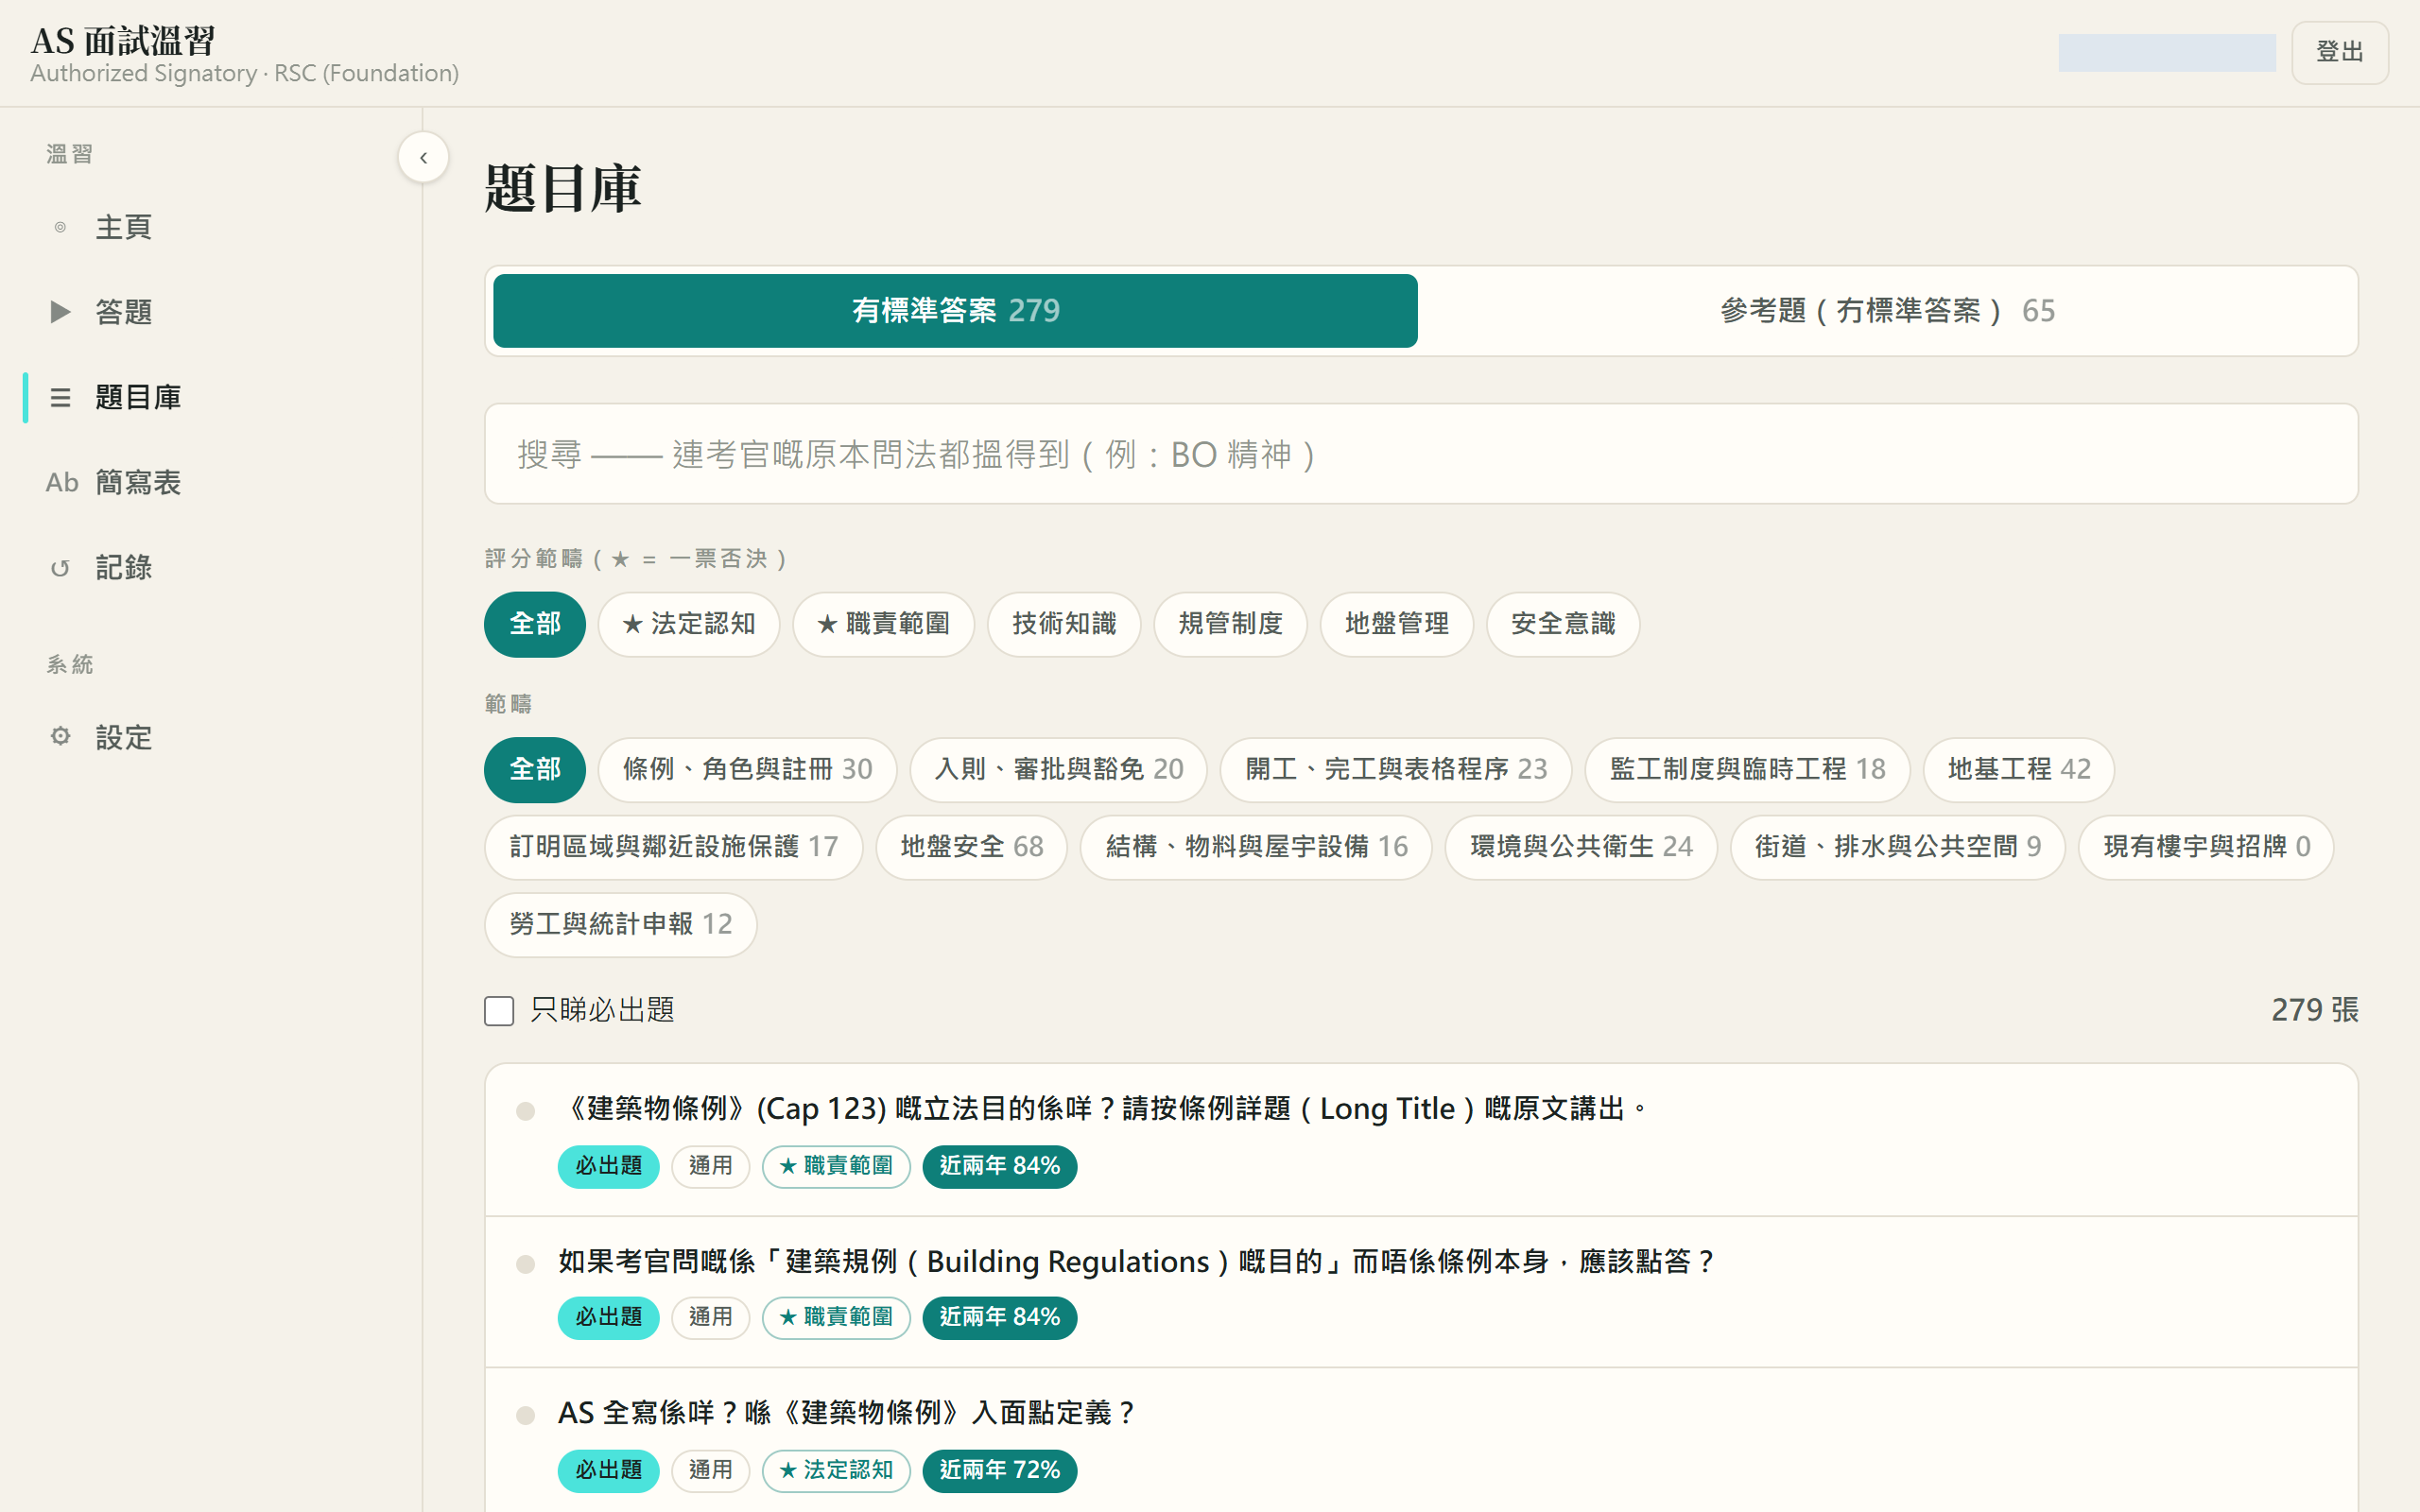Select 全部 under 範疇 categories
This screenshot has height=1512, width=2420.
pyautogui.click(x=535, y=769)
